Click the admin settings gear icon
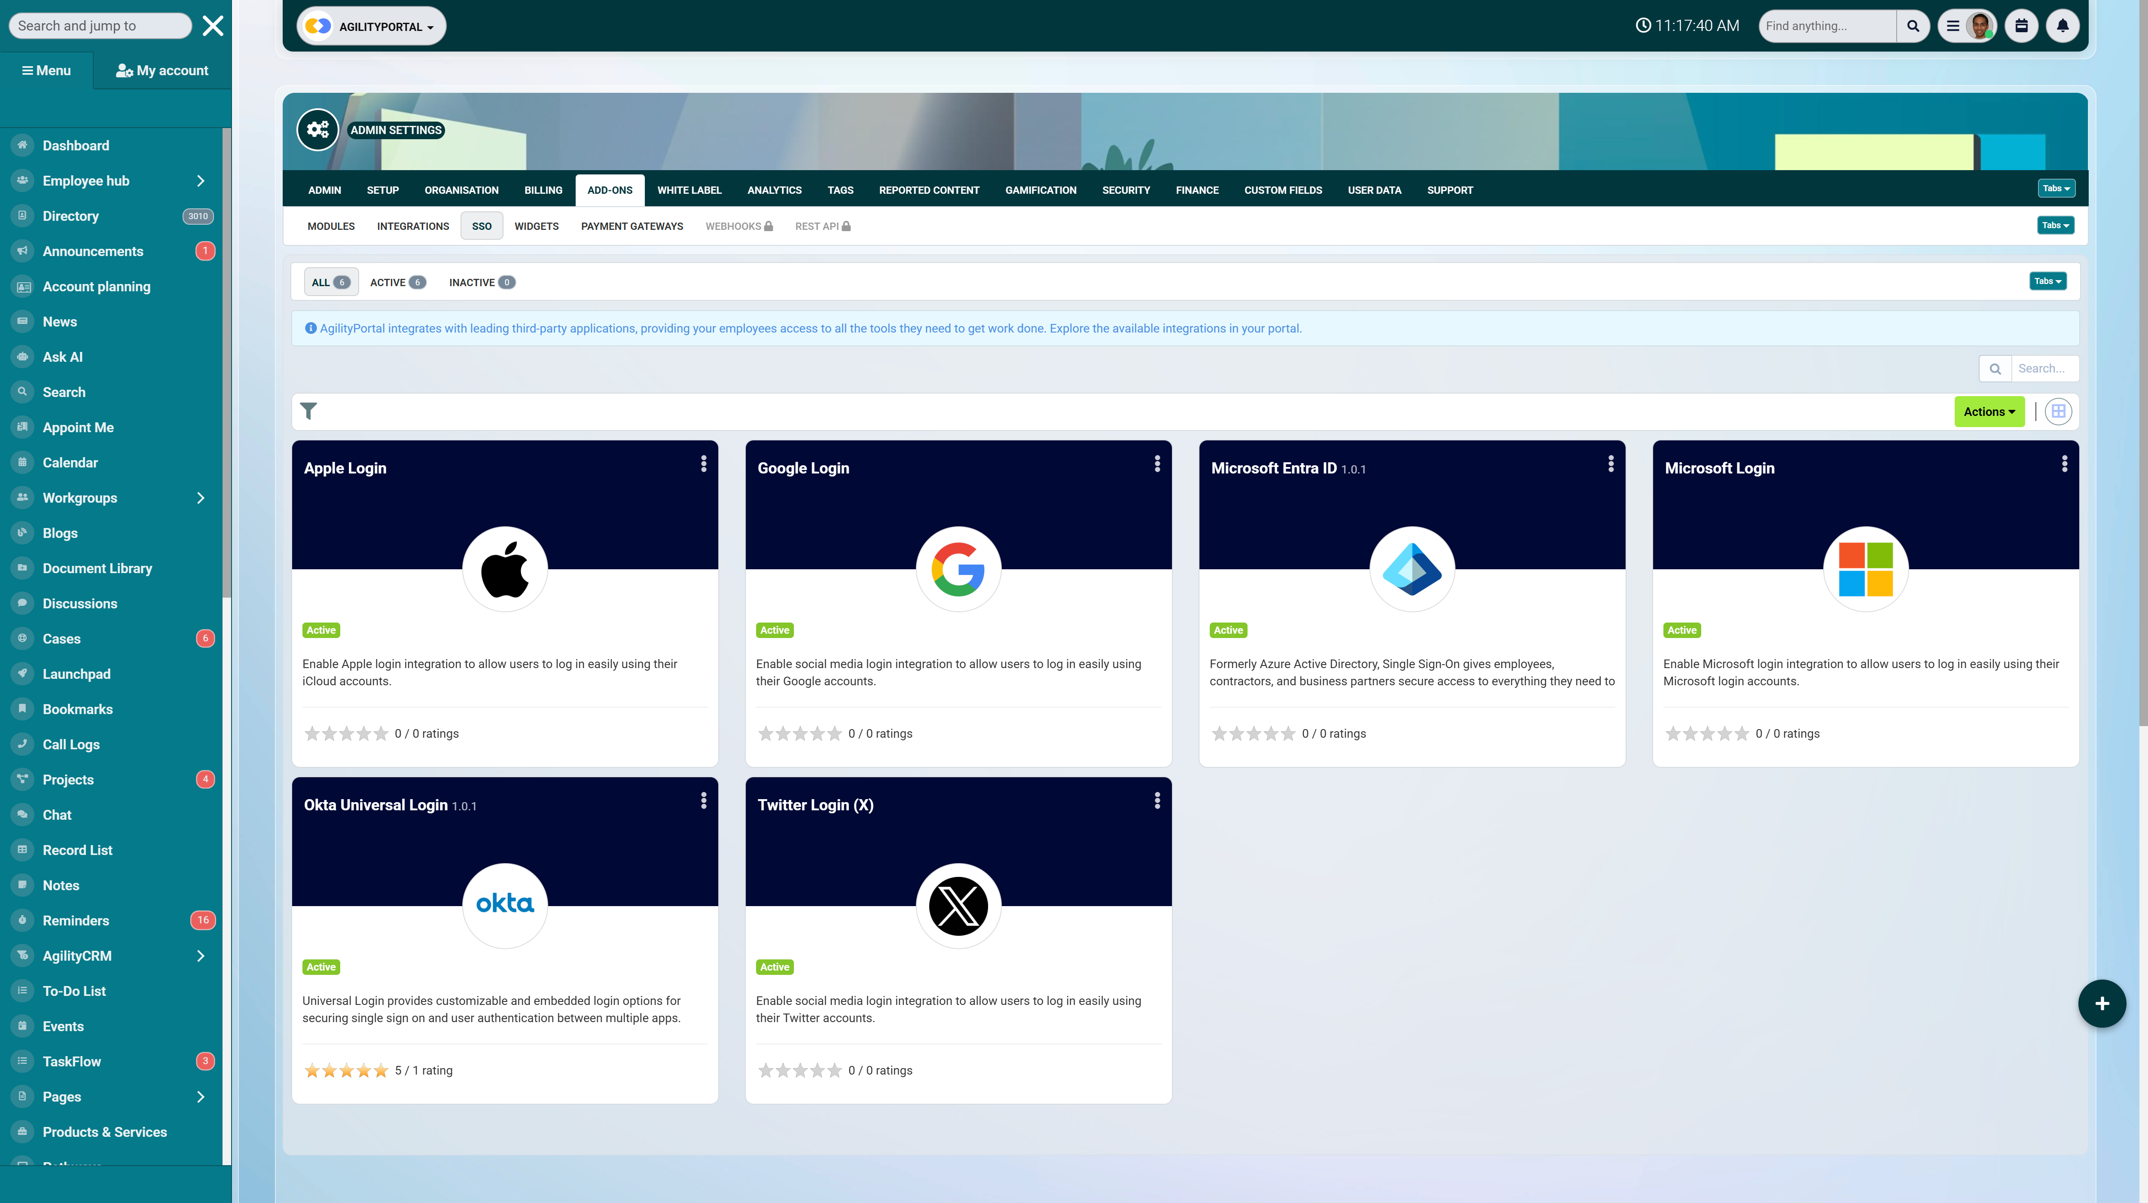Screen dimensions: 2148x1203 318,129
